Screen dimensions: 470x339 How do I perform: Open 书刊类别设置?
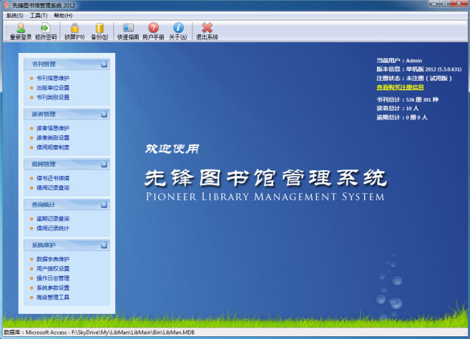pyautogui.click(x=53, y=97)
